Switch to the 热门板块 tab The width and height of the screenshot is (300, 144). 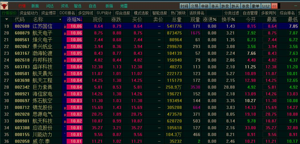pyautogui.click(x=178, y=13)
